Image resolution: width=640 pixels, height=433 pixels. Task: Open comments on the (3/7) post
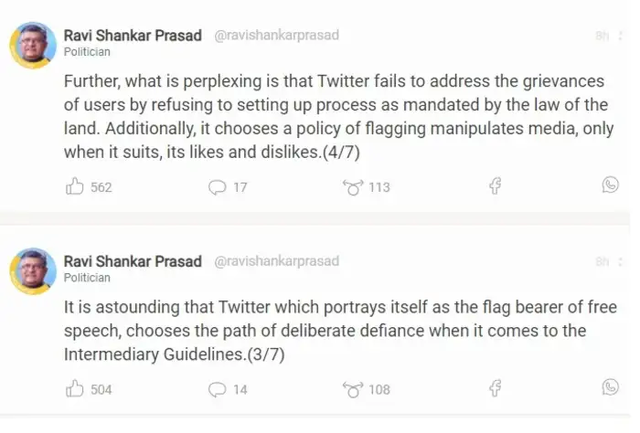pyautogui.click(x=217, y=389)
